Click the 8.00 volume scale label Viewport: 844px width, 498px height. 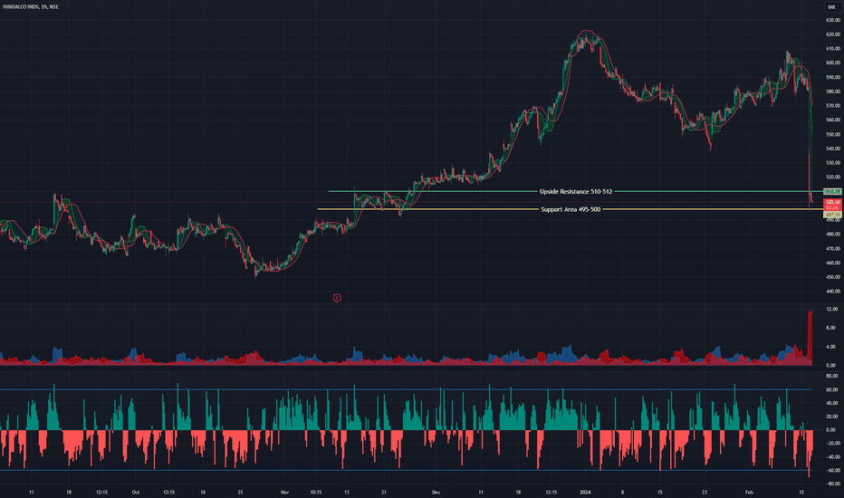click(x=831, y=328)
